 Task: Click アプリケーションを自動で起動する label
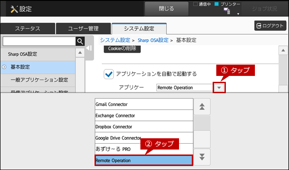[156, 74]
